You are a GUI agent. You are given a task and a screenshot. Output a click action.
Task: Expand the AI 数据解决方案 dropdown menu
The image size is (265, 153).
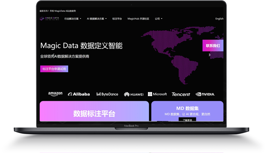point(97,19)
